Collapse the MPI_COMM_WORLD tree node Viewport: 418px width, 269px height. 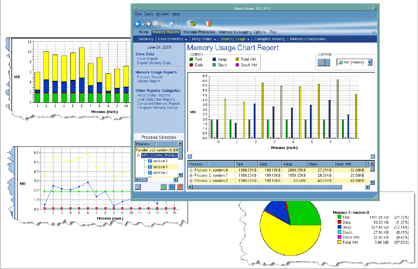click(x=139, y=155)
